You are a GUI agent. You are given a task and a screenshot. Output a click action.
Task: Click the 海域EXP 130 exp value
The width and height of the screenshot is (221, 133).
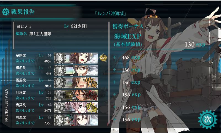tap(195, 45)
